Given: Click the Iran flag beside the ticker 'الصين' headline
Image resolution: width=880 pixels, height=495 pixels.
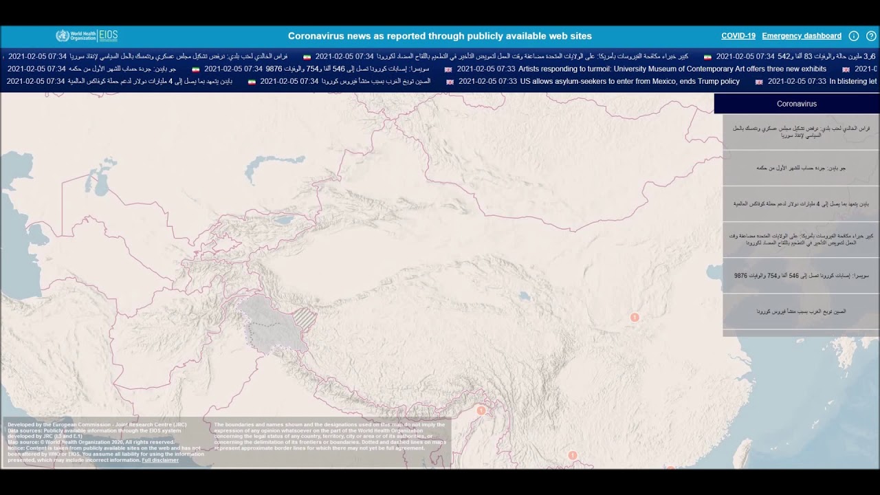Looking at the screenshot, I should pos(252,82).
